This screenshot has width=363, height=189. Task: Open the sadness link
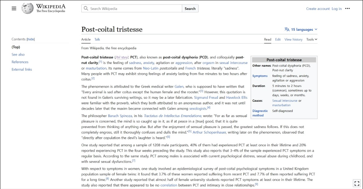[135, 63]
